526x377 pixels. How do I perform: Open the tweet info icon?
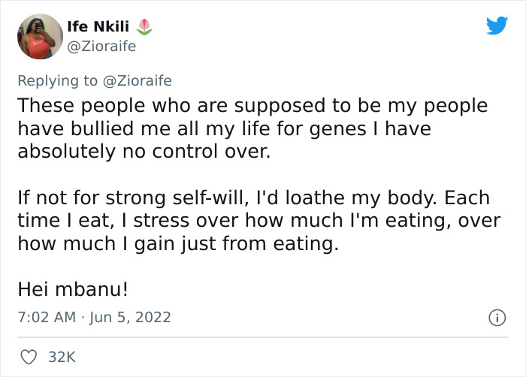pyautogui.click(x=496, y=318)
